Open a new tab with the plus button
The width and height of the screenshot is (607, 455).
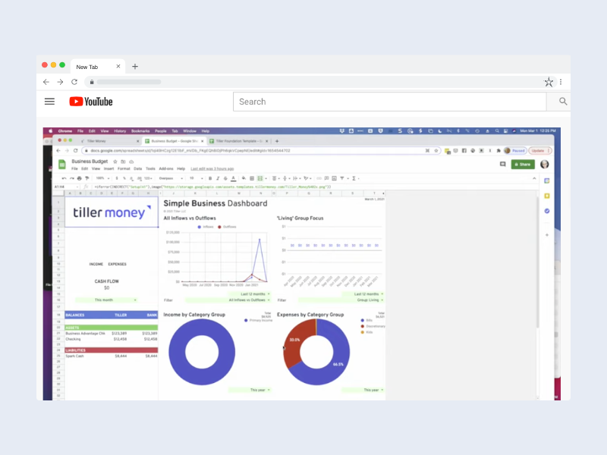point(135,67)
